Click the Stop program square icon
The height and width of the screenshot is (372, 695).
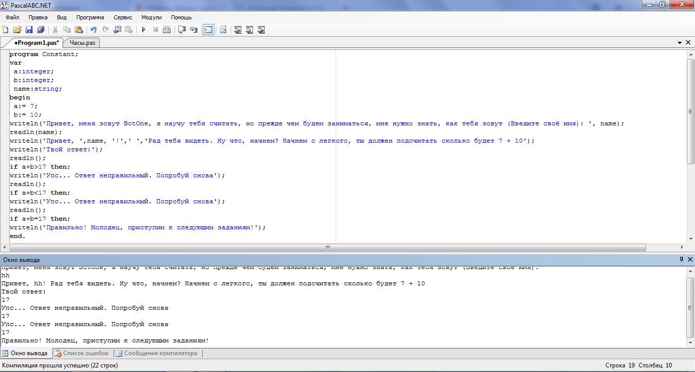point(155,30)
